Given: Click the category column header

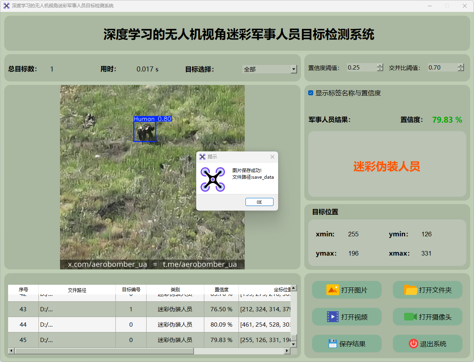Looking at the screenshot, I should pyautogui.click(x=175, y=290).
